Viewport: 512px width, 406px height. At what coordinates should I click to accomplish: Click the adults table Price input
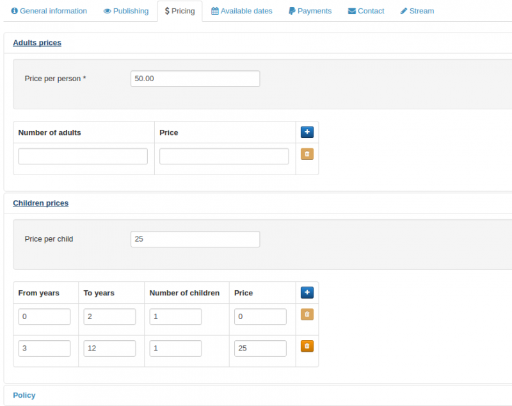[x=224, y=157]
